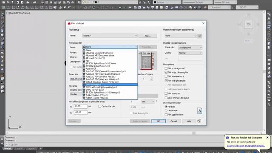Viewport: 272px width, 153px height.
Task: Open the plot scale mm units dropdown
Action: (148, 102)
